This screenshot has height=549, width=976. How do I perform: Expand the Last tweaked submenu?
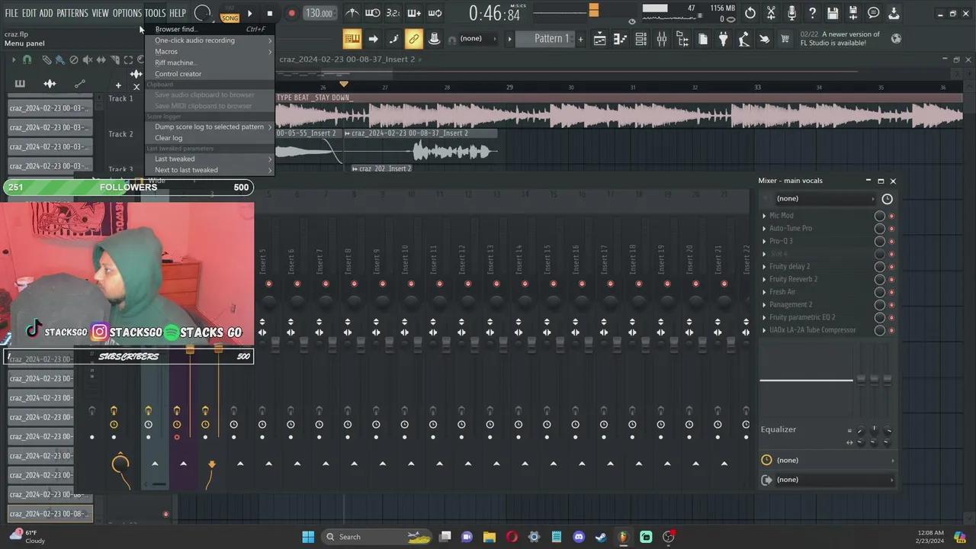pyautogui.click(x=209, y=159)
